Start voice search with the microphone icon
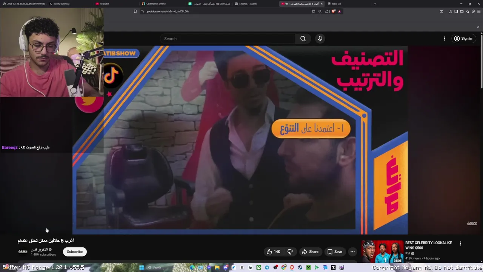This screenshot has height=272, width=483. click(x=320, y=39)
